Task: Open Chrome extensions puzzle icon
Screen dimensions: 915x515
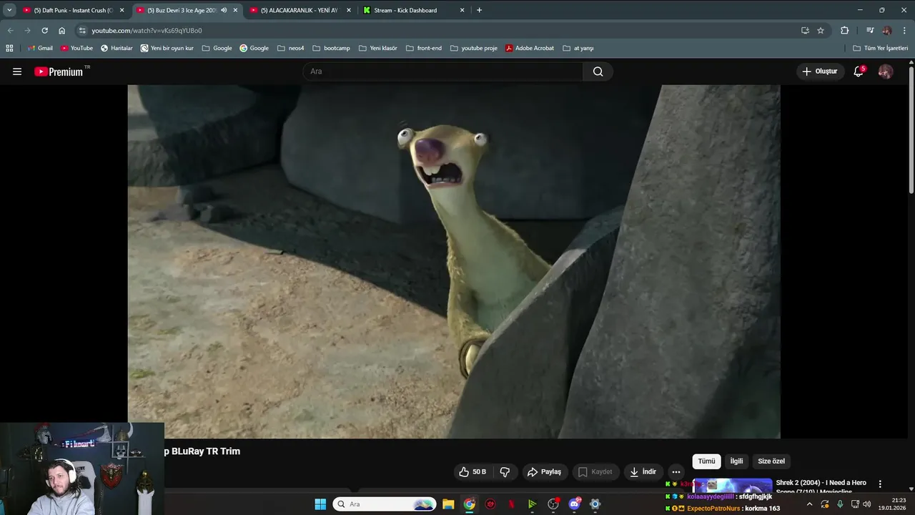Action: (844, 31)
